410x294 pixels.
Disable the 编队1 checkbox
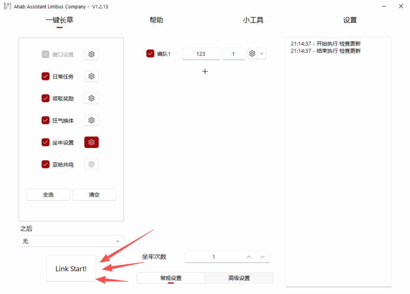point(151,54)
